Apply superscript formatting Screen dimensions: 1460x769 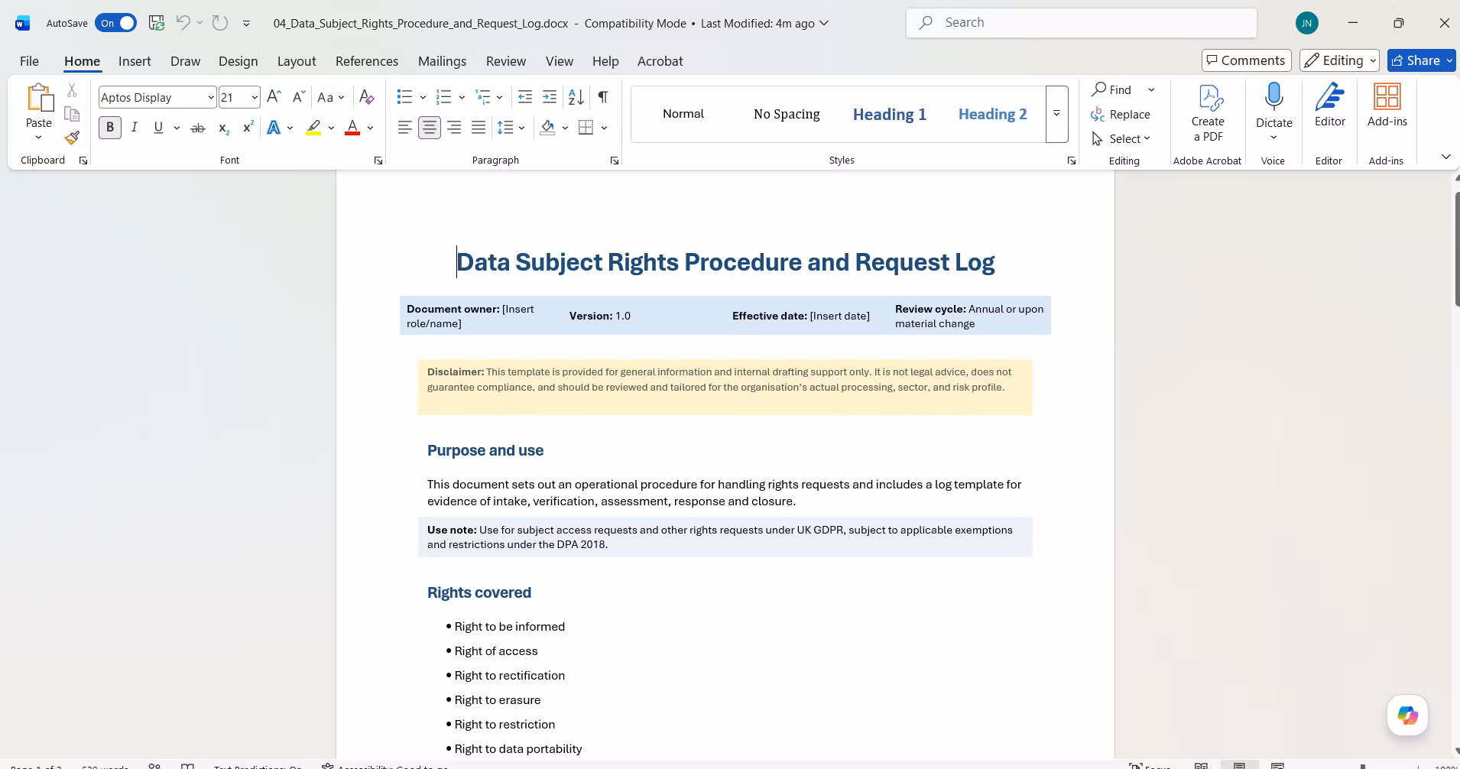248,128
